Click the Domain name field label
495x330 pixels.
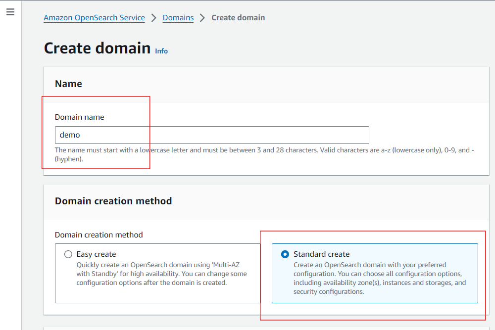[79, 117]
